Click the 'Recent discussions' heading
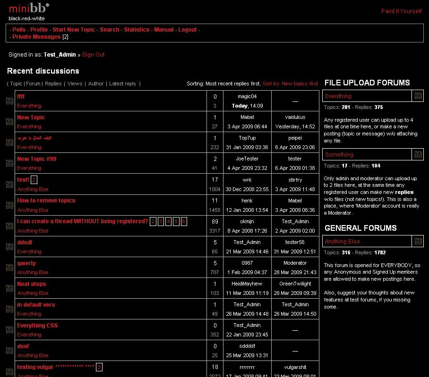This screenshot has width=429, height=377. click(43, 71)
